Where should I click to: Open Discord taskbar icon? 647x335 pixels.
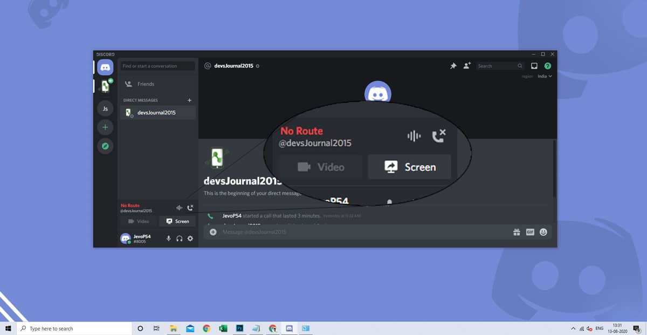[x=289, y=329]
